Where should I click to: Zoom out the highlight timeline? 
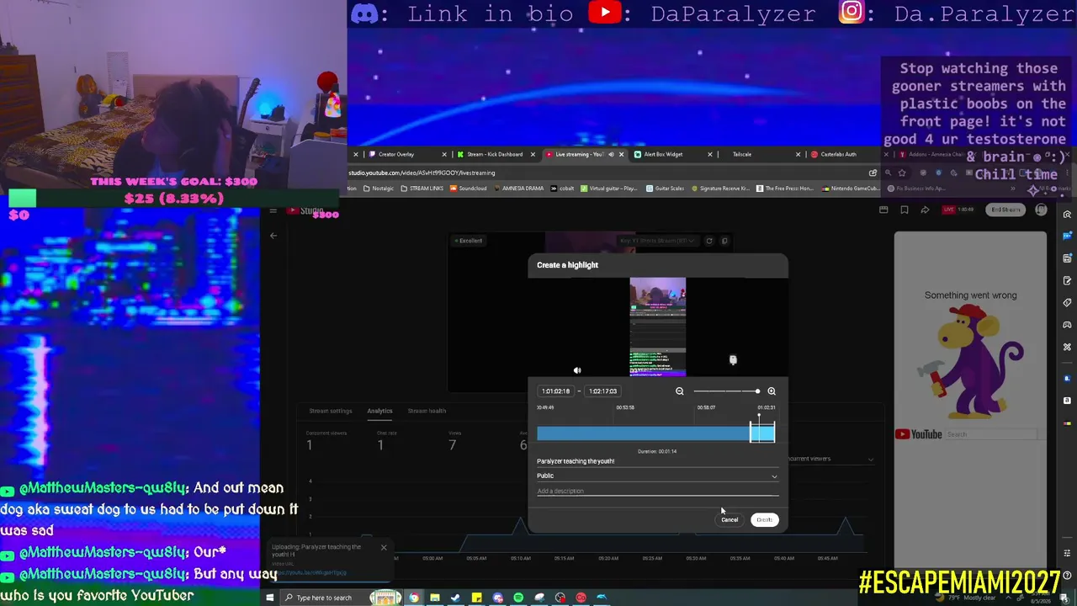(x=680, y=391)
